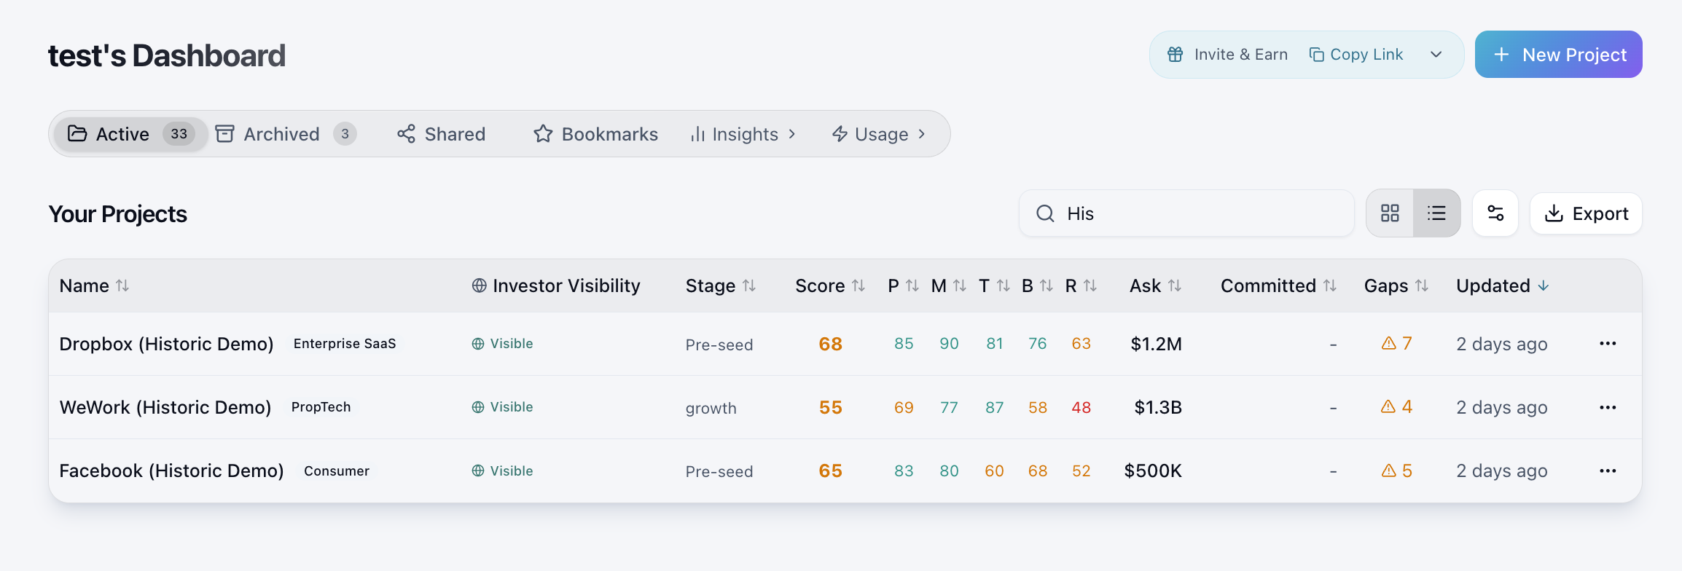Toggle Visible status for Dropbox row
1682x571 pixels.
502,344
